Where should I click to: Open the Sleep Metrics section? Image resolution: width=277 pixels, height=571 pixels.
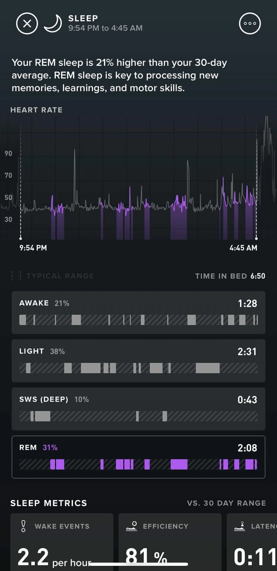[x=48, y=503]
